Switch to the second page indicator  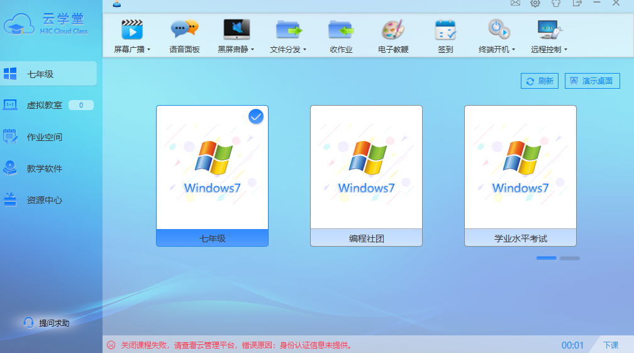pos(570,258)
